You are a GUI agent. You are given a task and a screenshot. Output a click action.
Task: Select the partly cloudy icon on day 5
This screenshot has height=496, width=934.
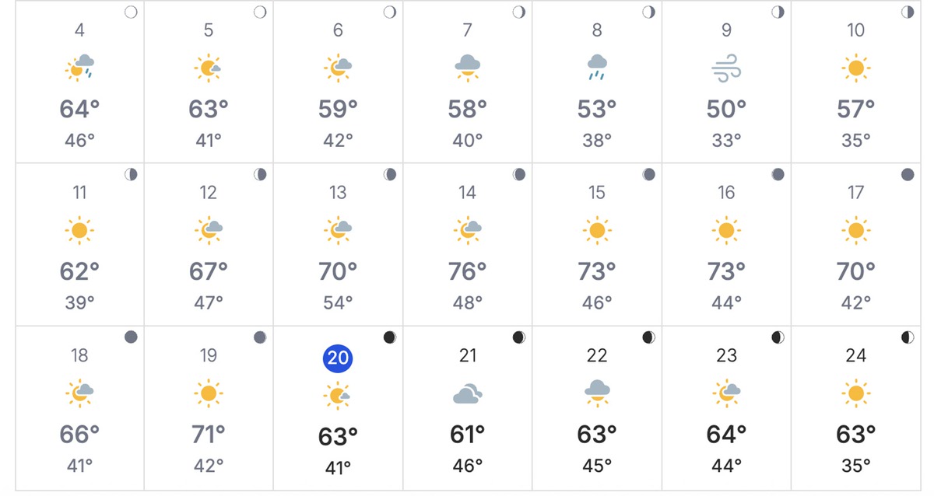(208, 69)
